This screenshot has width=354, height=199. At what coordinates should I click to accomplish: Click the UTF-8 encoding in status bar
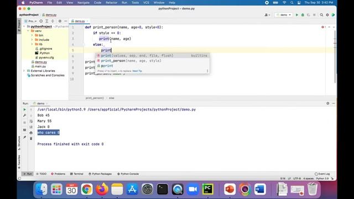coord(296,179)
